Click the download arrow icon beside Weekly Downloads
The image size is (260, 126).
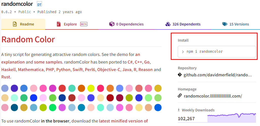tap(179, 110)
